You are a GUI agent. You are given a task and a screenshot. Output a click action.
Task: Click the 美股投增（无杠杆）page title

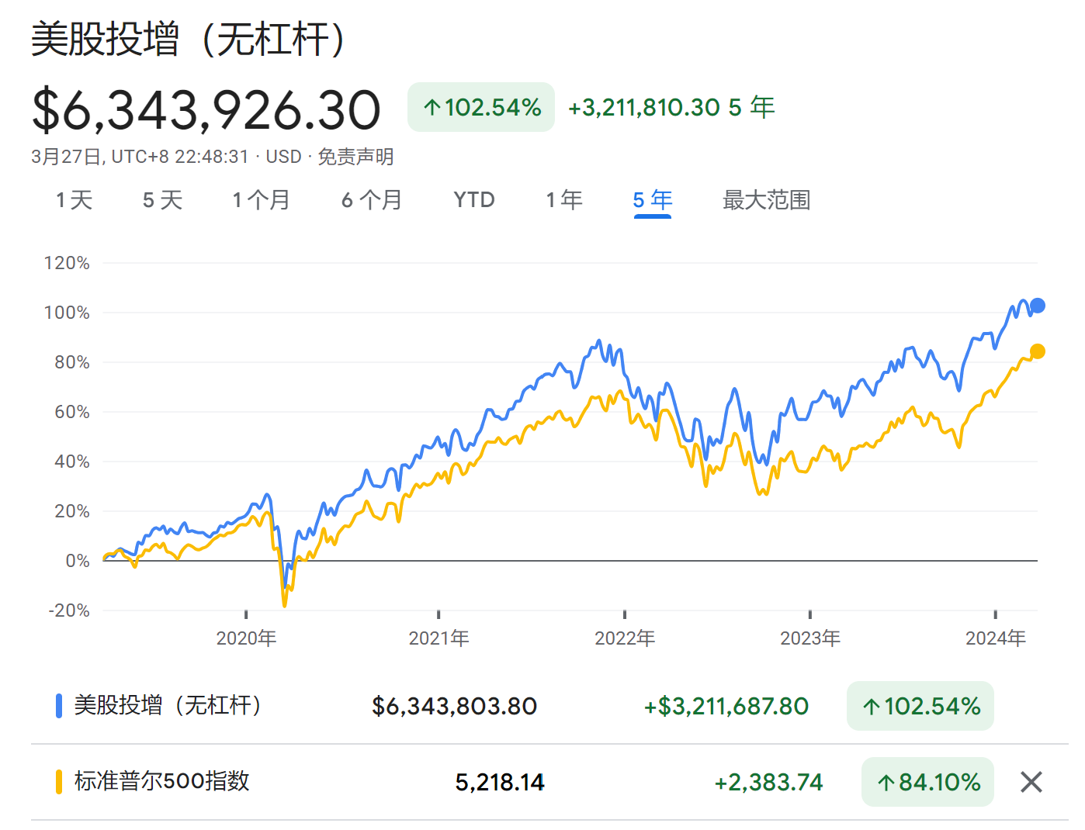[x=188, y=39]
